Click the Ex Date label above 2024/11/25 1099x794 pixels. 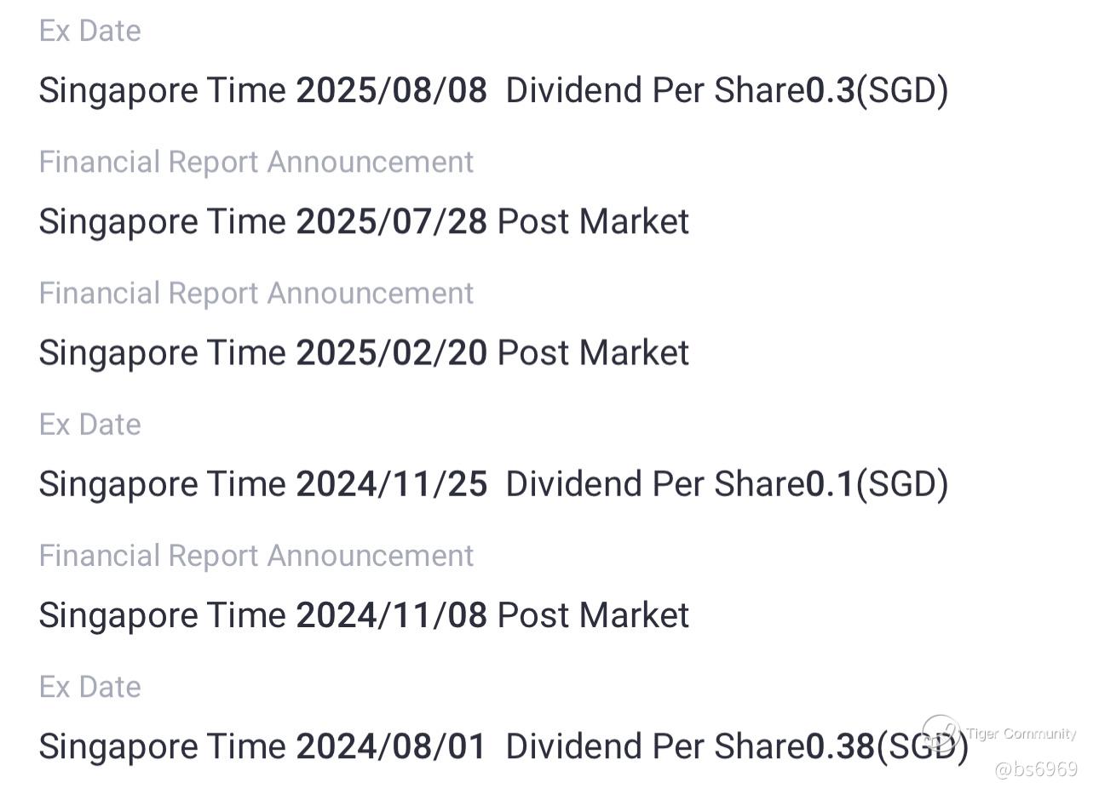(90, 424)
